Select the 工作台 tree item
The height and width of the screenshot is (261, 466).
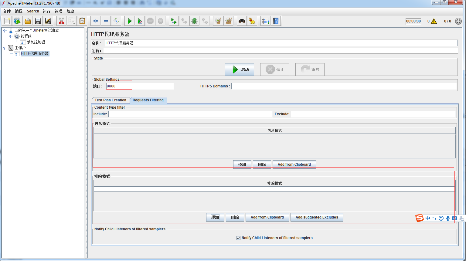[x=20, y=48]
